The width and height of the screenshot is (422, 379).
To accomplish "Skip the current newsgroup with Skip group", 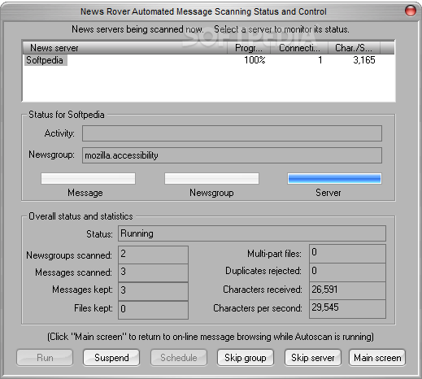I will click(x=246, y=358).
